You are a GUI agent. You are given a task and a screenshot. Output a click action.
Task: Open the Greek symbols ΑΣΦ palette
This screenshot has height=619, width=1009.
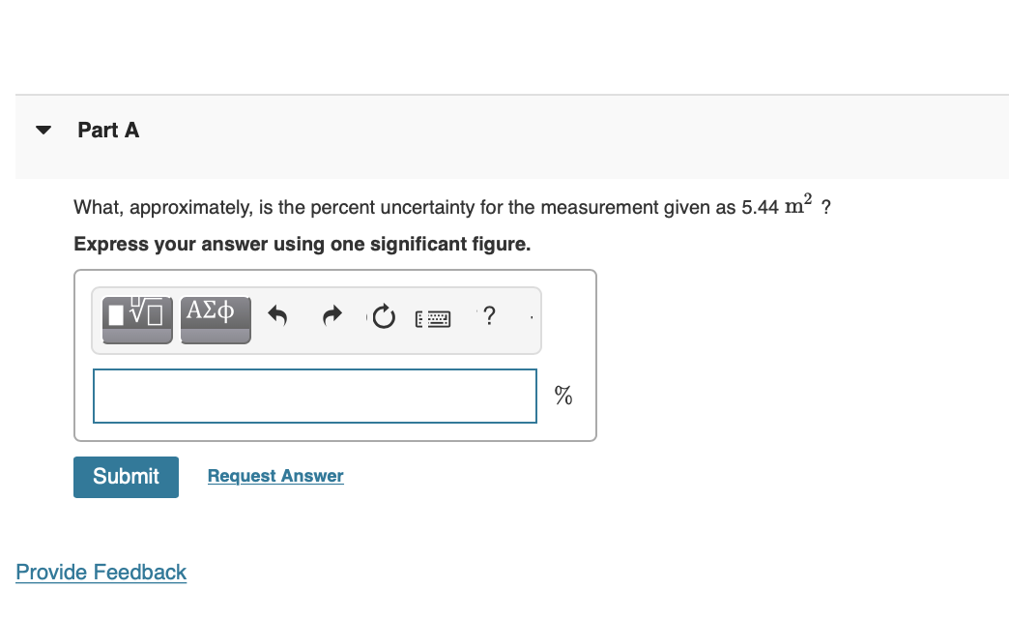216,319
